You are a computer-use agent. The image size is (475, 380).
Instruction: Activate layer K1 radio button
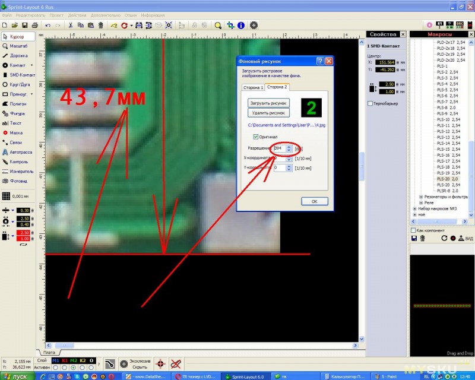(65, 368)
